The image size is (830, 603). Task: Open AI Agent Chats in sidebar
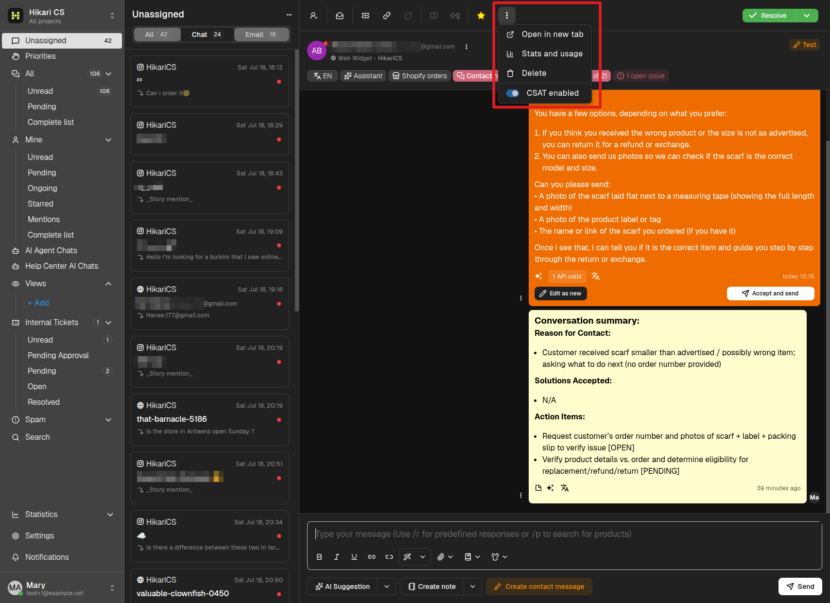(x=62, y=251)
